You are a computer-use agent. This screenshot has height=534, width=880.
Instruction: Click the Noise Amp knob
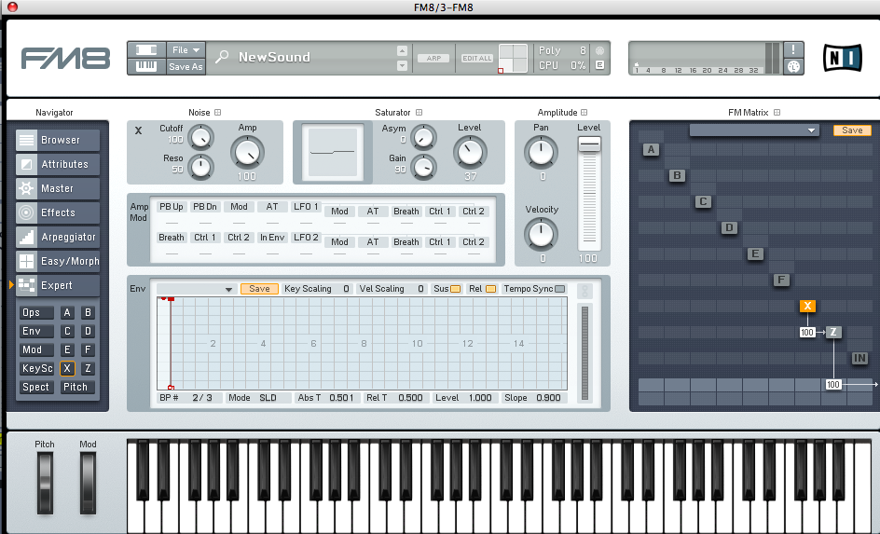(247, 152)
